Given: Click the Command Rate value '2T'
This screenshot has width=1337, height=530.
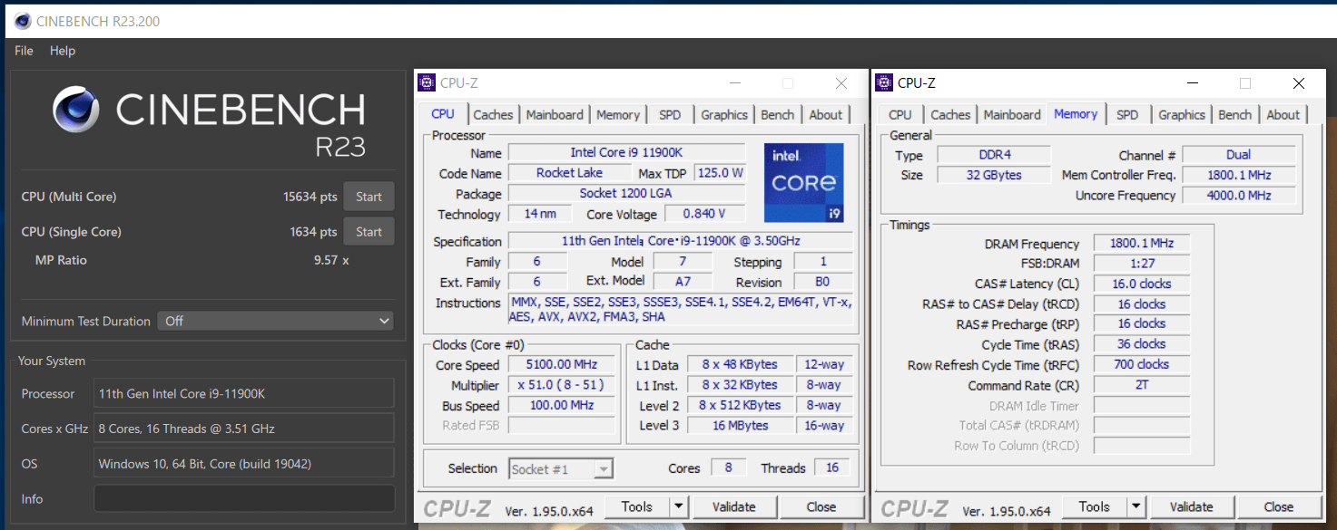Looking at the screenshot, I should pyautogui.click(x=1141, y=385).
